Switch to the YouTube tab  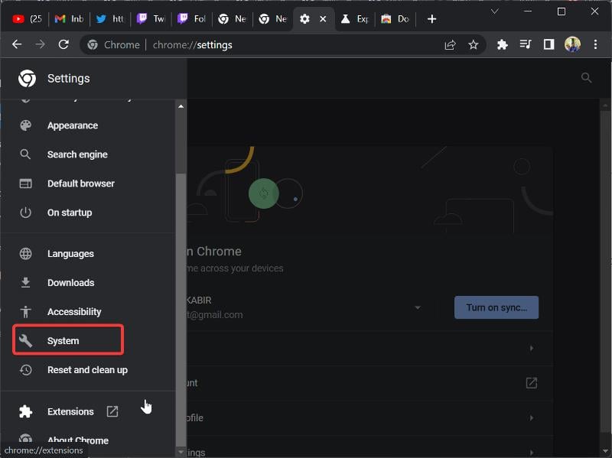pyautogui.click(x=27, y=18)
